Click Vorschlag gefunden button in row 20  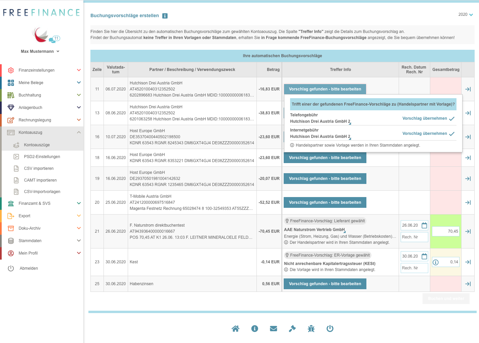point(325,202)
